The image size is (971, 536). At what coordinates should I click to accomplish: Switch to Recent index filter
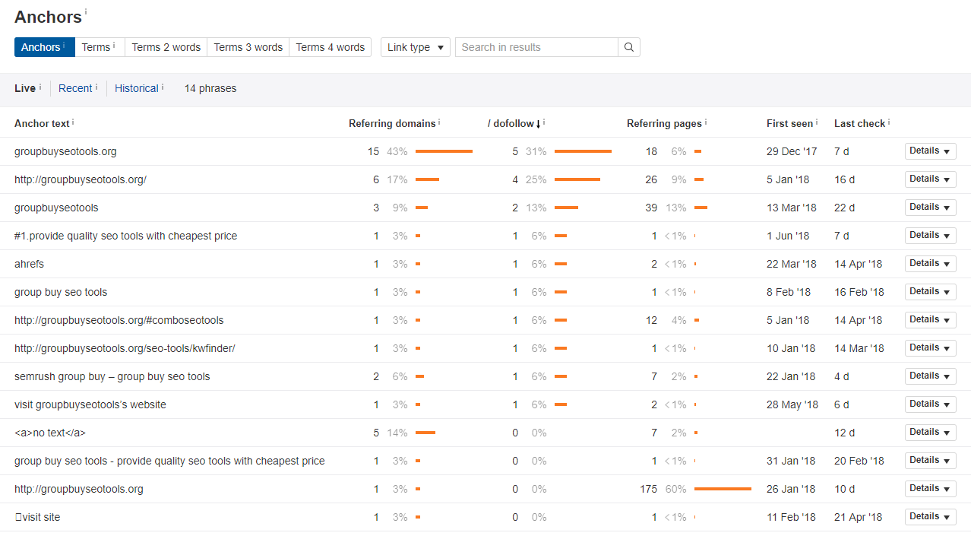(x=75, y=88)
